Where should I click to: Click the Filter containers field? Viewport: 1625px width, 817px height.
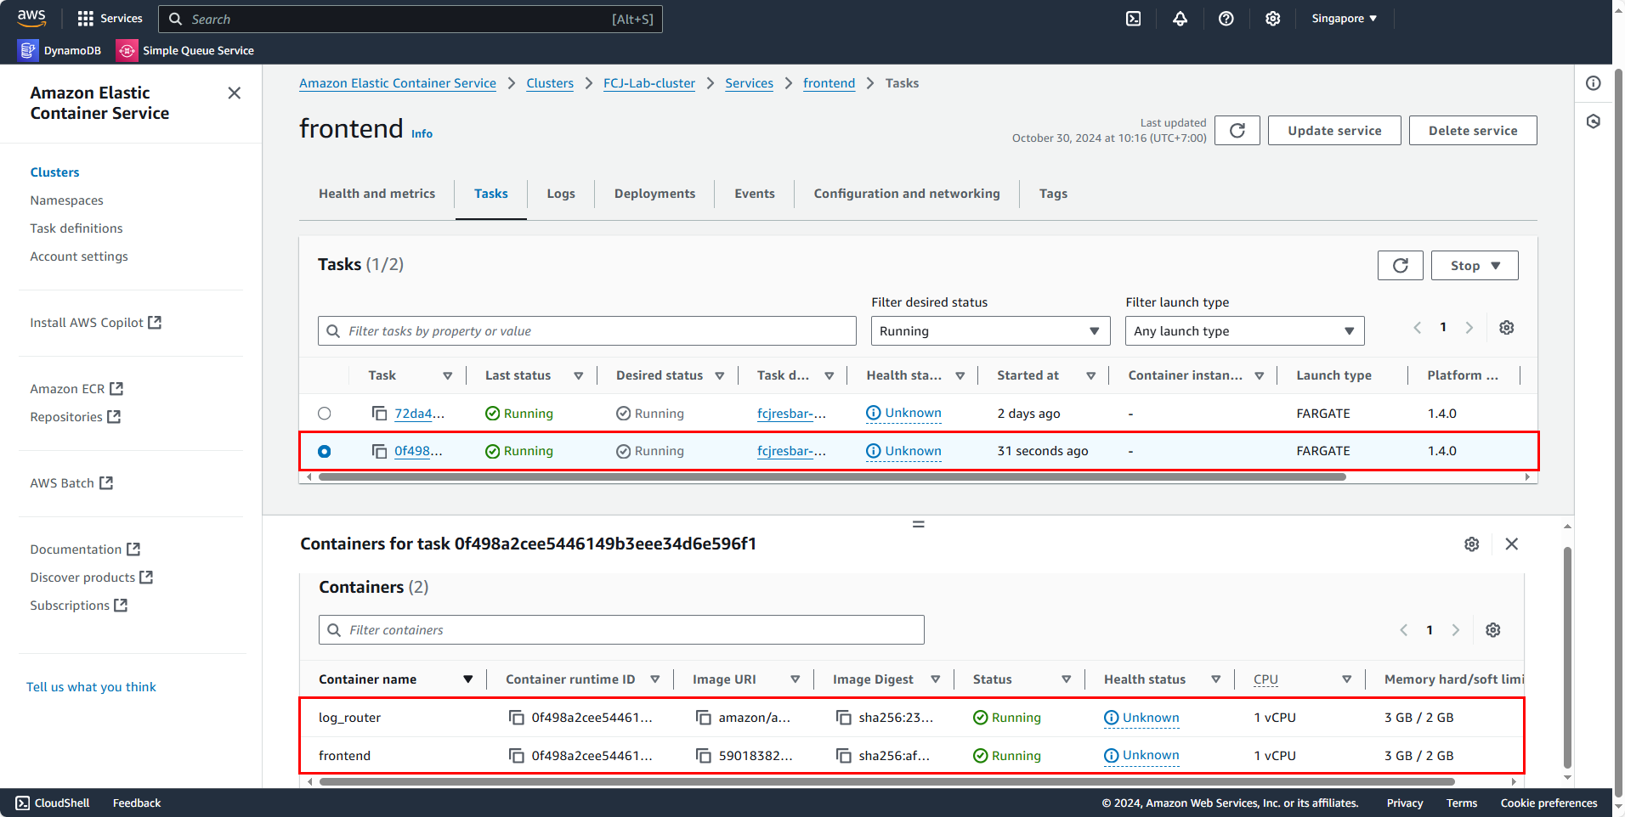pos(621,630)
